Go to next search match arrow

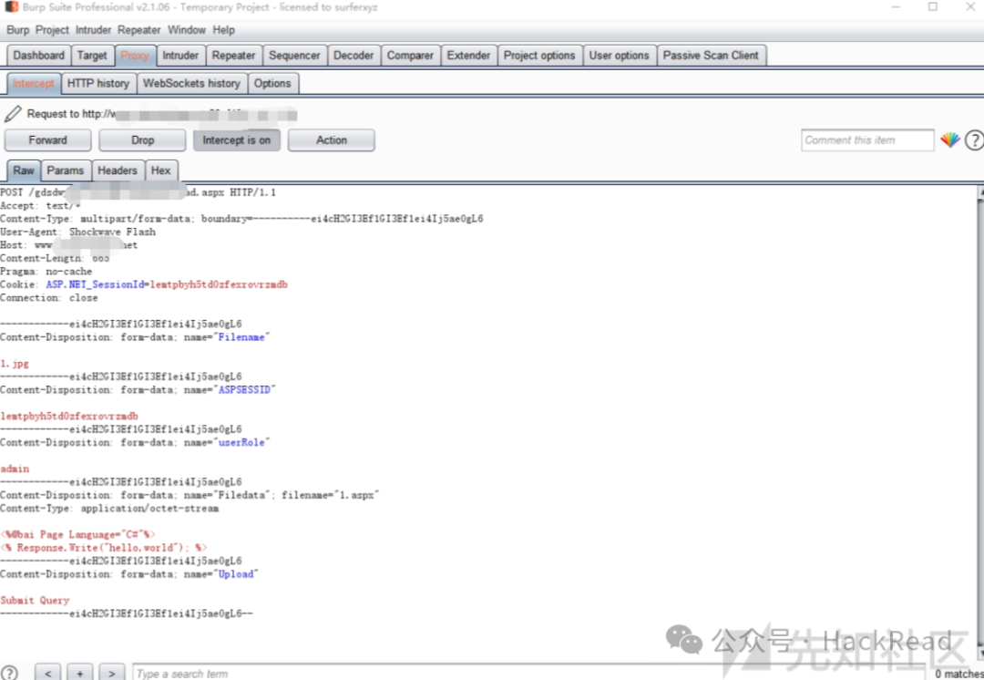pos(112,673)
